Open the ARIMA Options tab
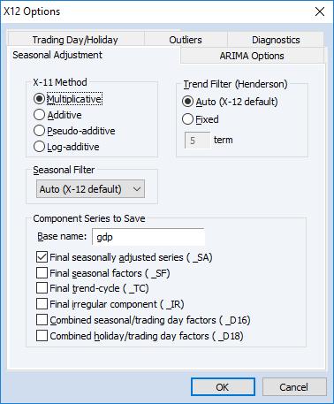The image size is (334, 404). (252, 56)
